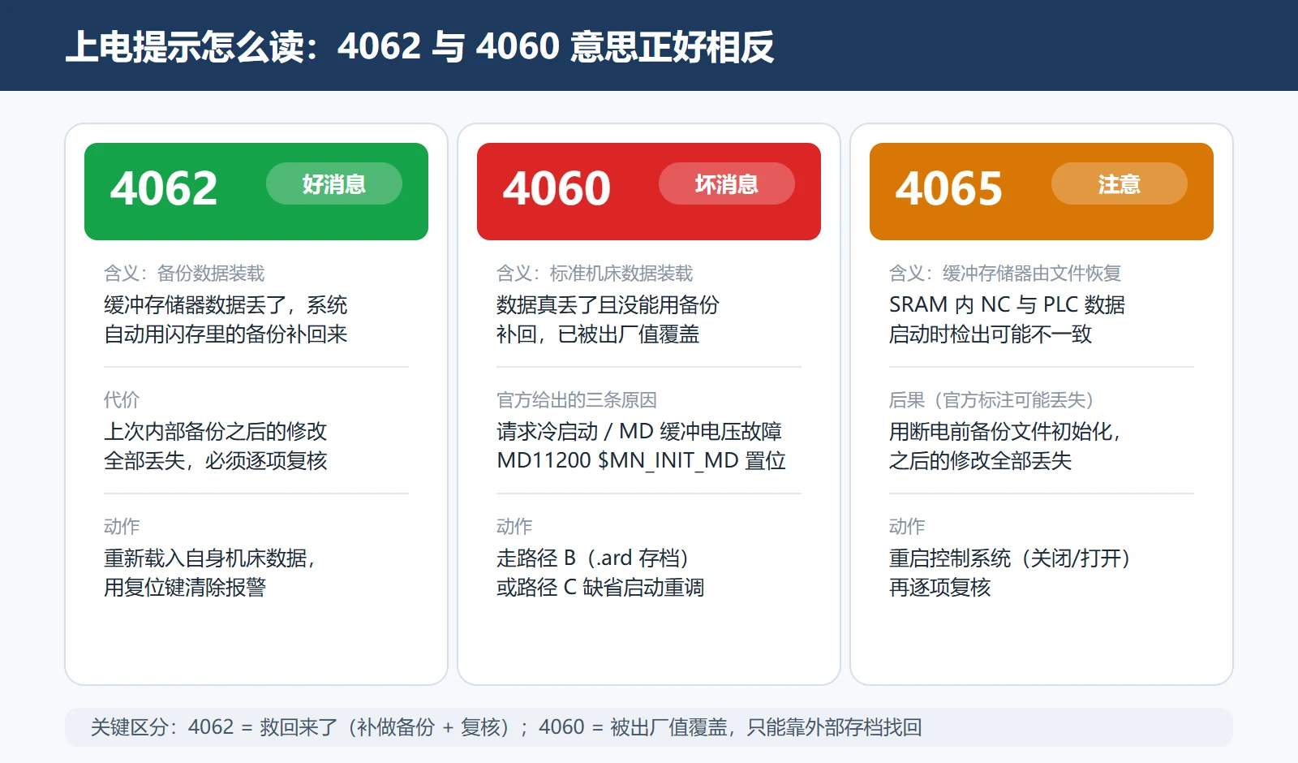Select the line 数据真丢了且没能用备份
1298x763 pixels.
tap(608, 305)
